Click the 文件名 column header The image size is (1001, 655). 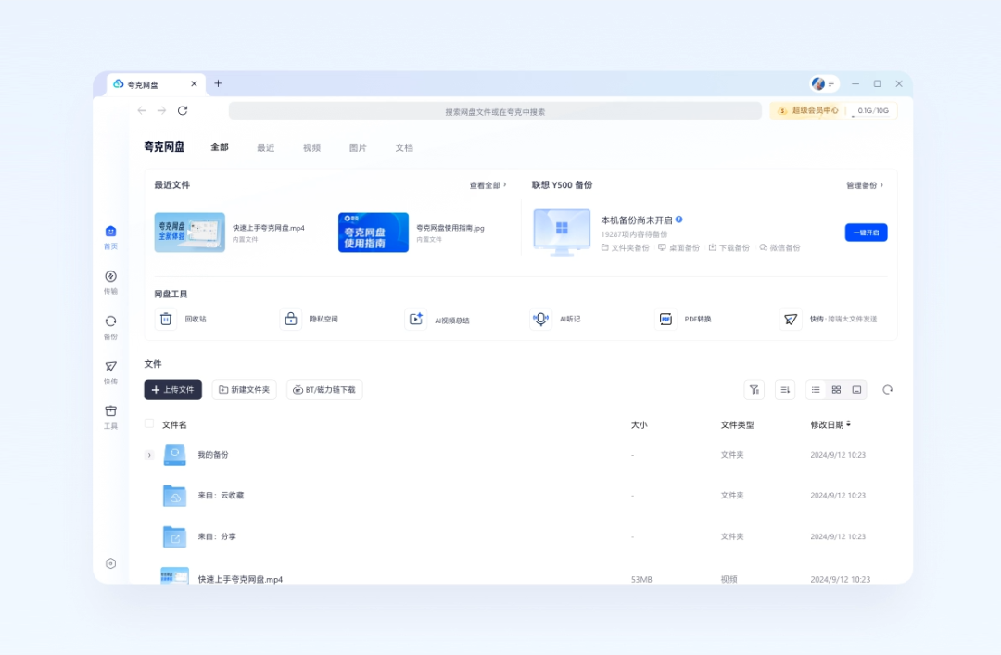coord(174,424)
